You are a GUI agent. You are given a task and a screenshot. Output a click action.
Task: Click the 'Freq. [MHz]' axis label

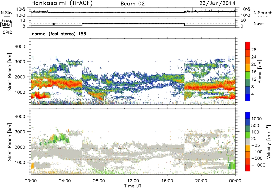[6, 23]
